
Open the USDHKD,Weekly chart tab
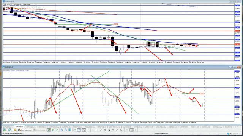tap(114, 127)
